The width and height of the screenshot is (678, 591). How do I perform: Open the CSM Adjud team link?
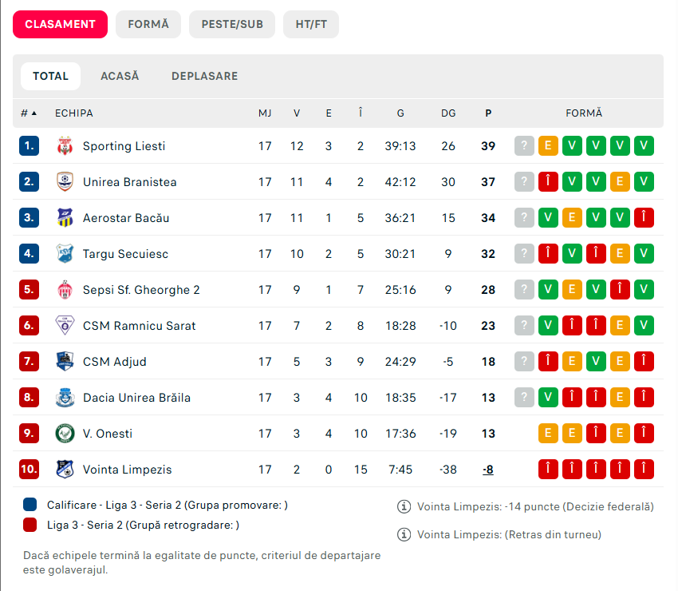[115, 362]
